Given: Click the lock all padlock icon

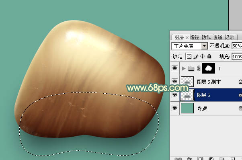Looking at the screenshot, I should click(209, 56).
